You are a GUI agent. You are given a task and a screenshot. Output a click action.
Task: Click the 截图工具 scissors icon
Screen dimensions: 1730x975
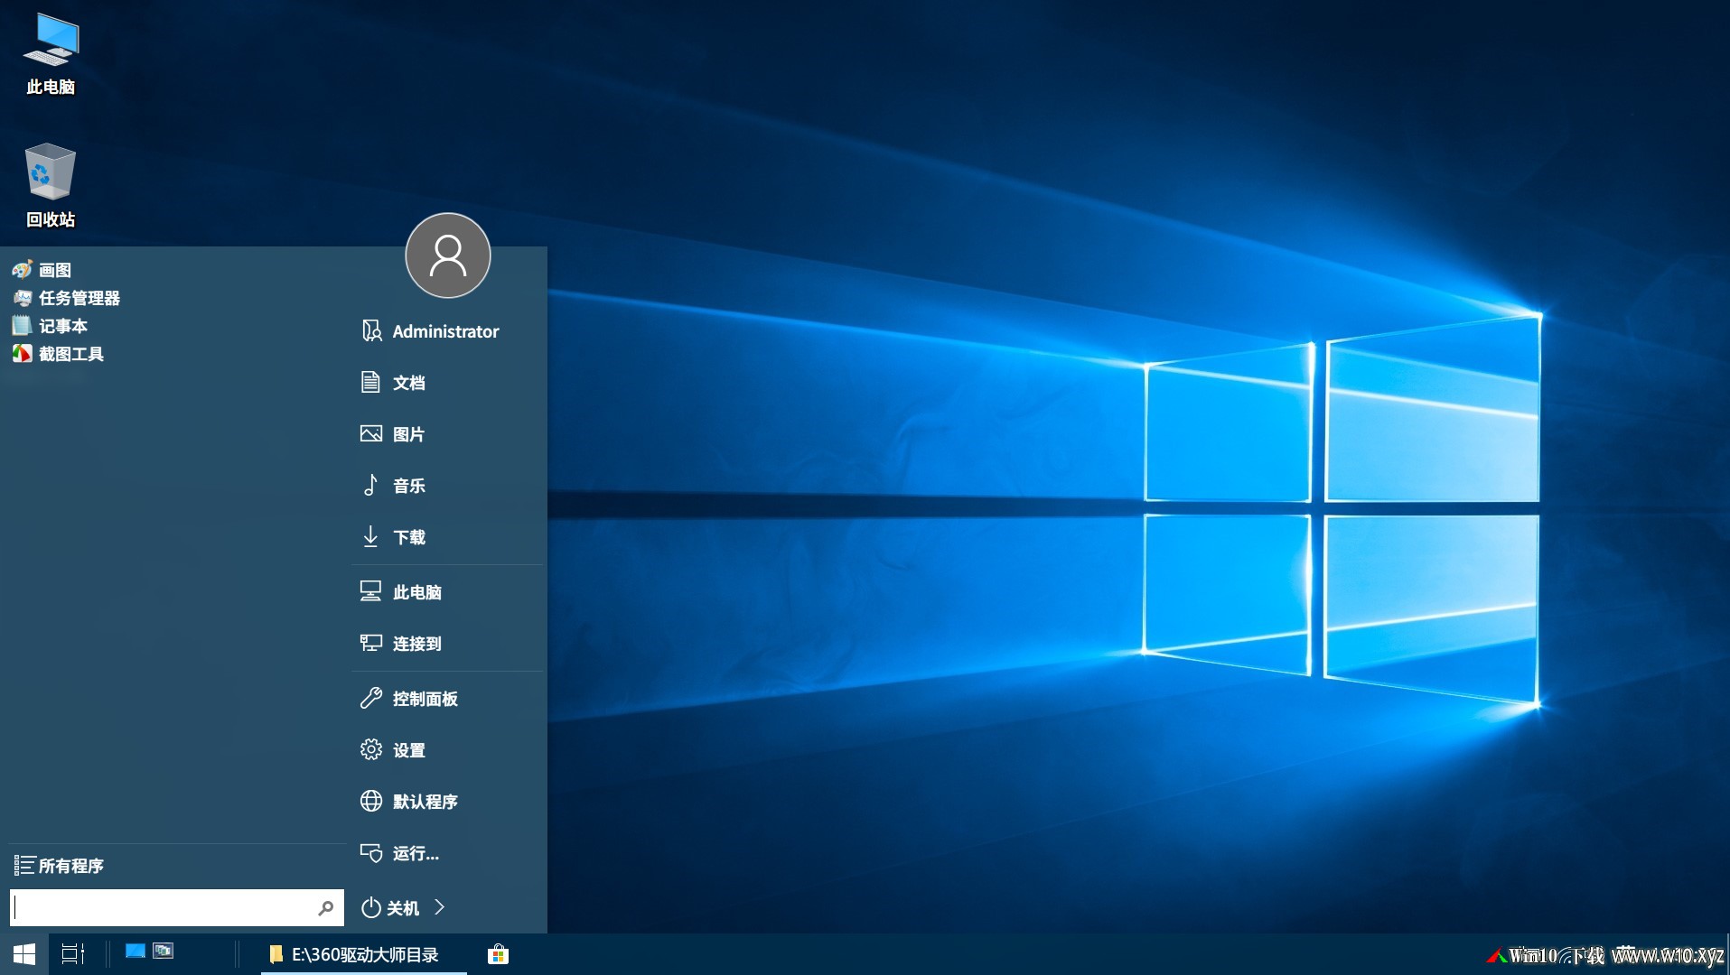(x=23, y=354)
